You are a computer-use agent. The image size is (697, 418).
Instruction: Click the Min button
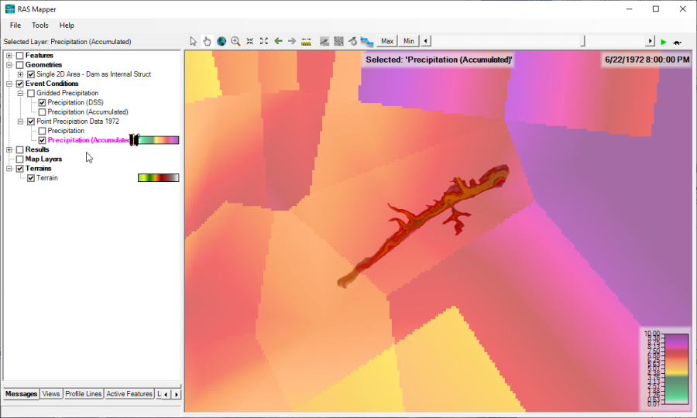pos(408,41)
